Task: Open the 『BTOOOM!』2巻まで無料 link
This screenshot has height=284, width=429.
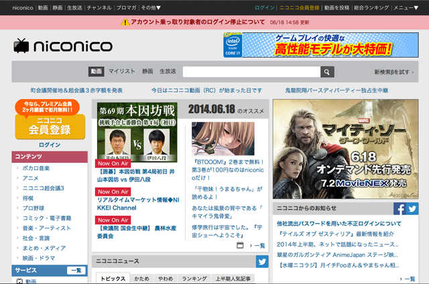Action: (228, 169)
